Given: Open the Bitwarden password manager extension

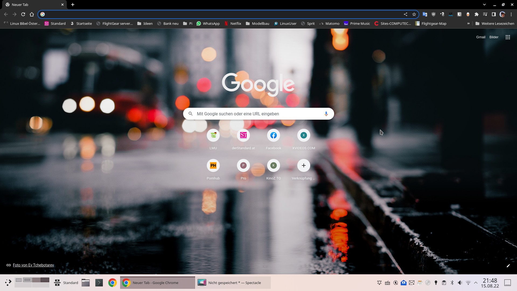Looking at the screenshot, I should (459, 14).
